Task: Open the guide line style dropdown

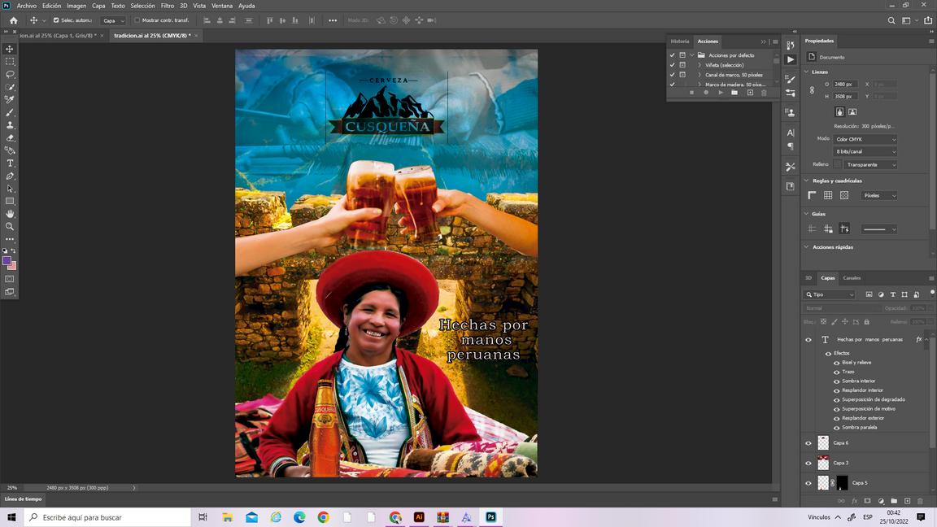Action: coord(878,229)
